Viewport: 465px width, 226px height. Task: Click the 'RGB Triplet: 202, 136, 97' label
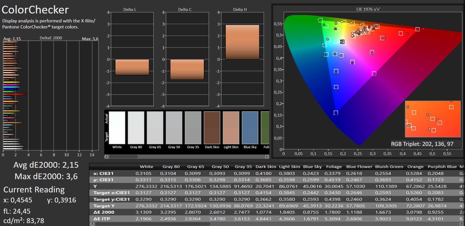[422, 144]
